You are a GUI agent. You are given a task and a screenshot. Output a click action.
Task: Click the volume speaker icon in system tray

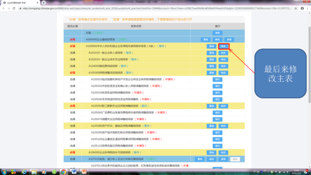[x=288, y=172]
